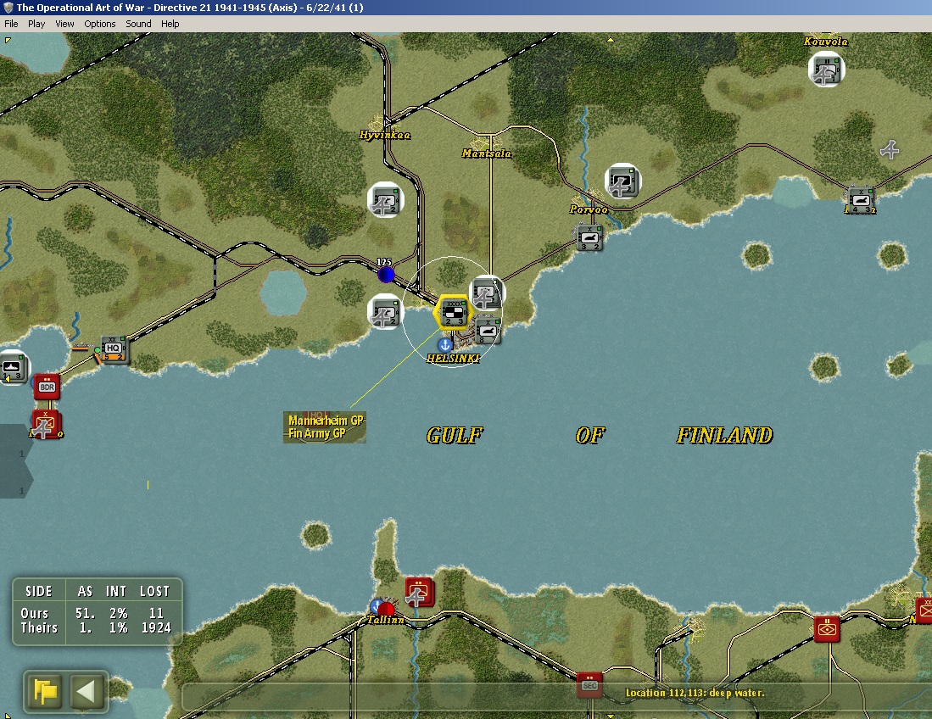Select the red SEC unit at bottom
932x719 pixels.
click(589, 685)
